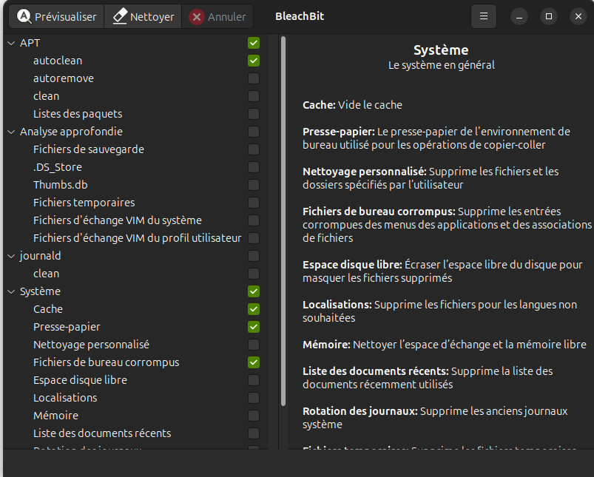594x477 pixels.
Task: Check the .DS_Store checkbox
Action: pyautogui.click(x=254, y=167)
